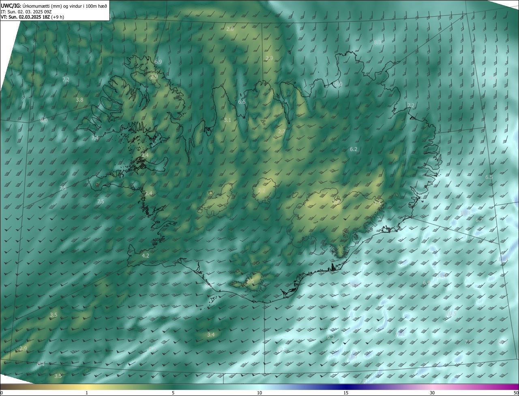Click the color scale tick label 1
Image resolution: width=519 pixels, height=396 pixels.
(87, 393)
